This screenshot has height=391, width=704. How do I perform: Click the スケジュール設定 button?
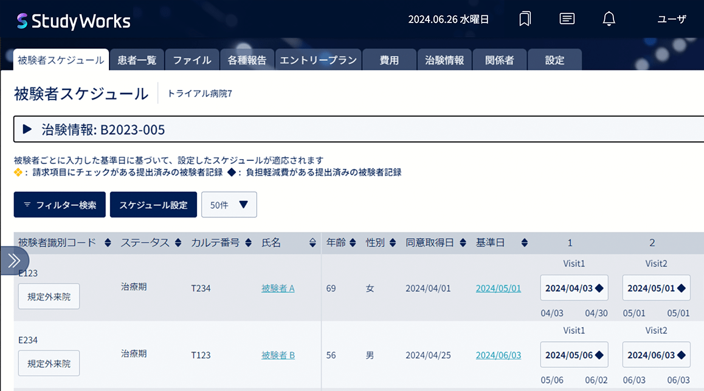[154, 205]
